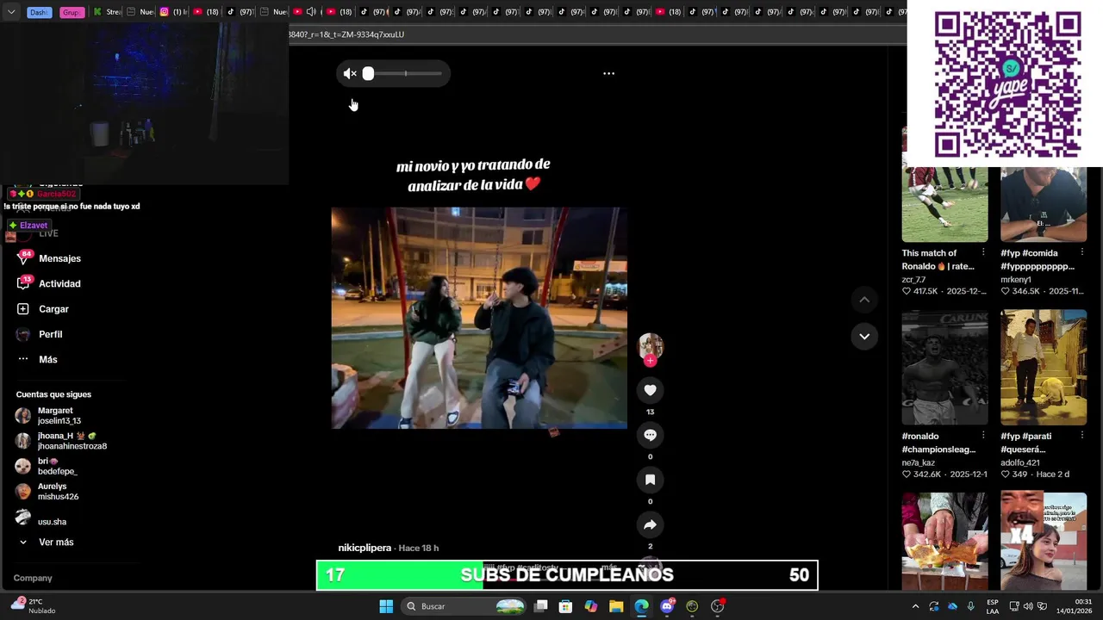The height and width of the screenshot is (620, 1103).
Task: Open the #fyp #comida video thumbnail
Action: point(1044,205)
